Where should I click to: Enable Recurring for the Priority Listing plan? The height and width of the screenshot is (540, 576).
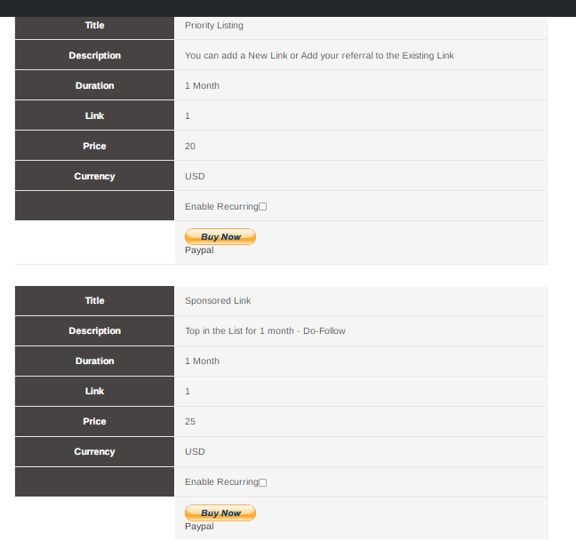262,207
